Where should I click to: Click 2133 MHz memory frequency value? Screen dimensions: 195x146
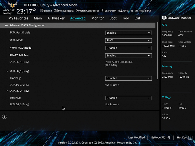167,77
